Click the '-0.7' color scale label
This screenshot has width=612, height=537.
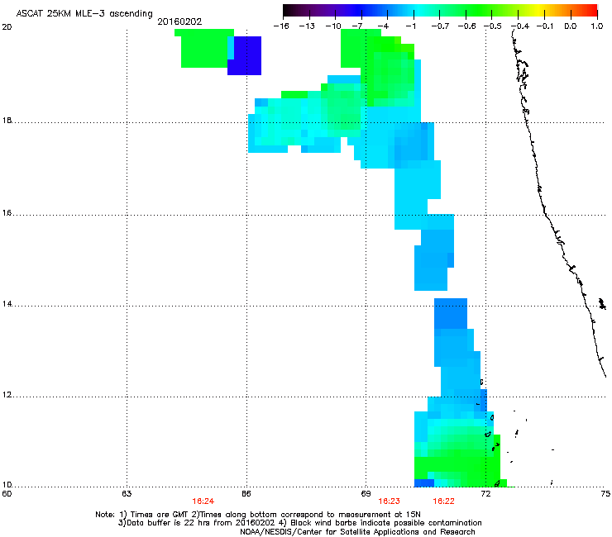(x=440, y=26)
